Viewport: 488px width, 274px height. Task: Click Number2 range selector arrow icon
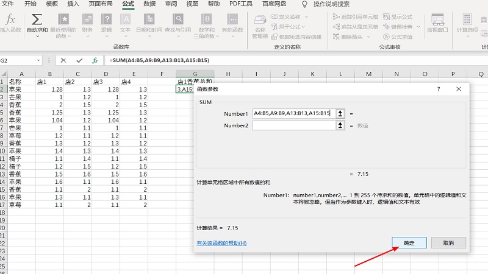[340, 125]
